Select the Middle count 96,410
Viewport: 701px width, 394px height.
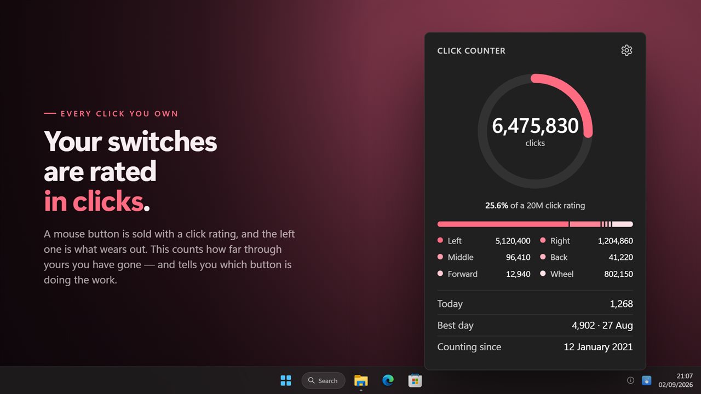click(x=518, y=257)
